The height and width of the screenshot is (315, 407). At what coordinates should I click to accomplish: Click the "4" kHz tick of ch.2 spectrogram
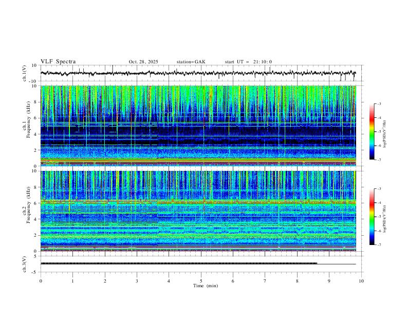(x=35, y=219)
